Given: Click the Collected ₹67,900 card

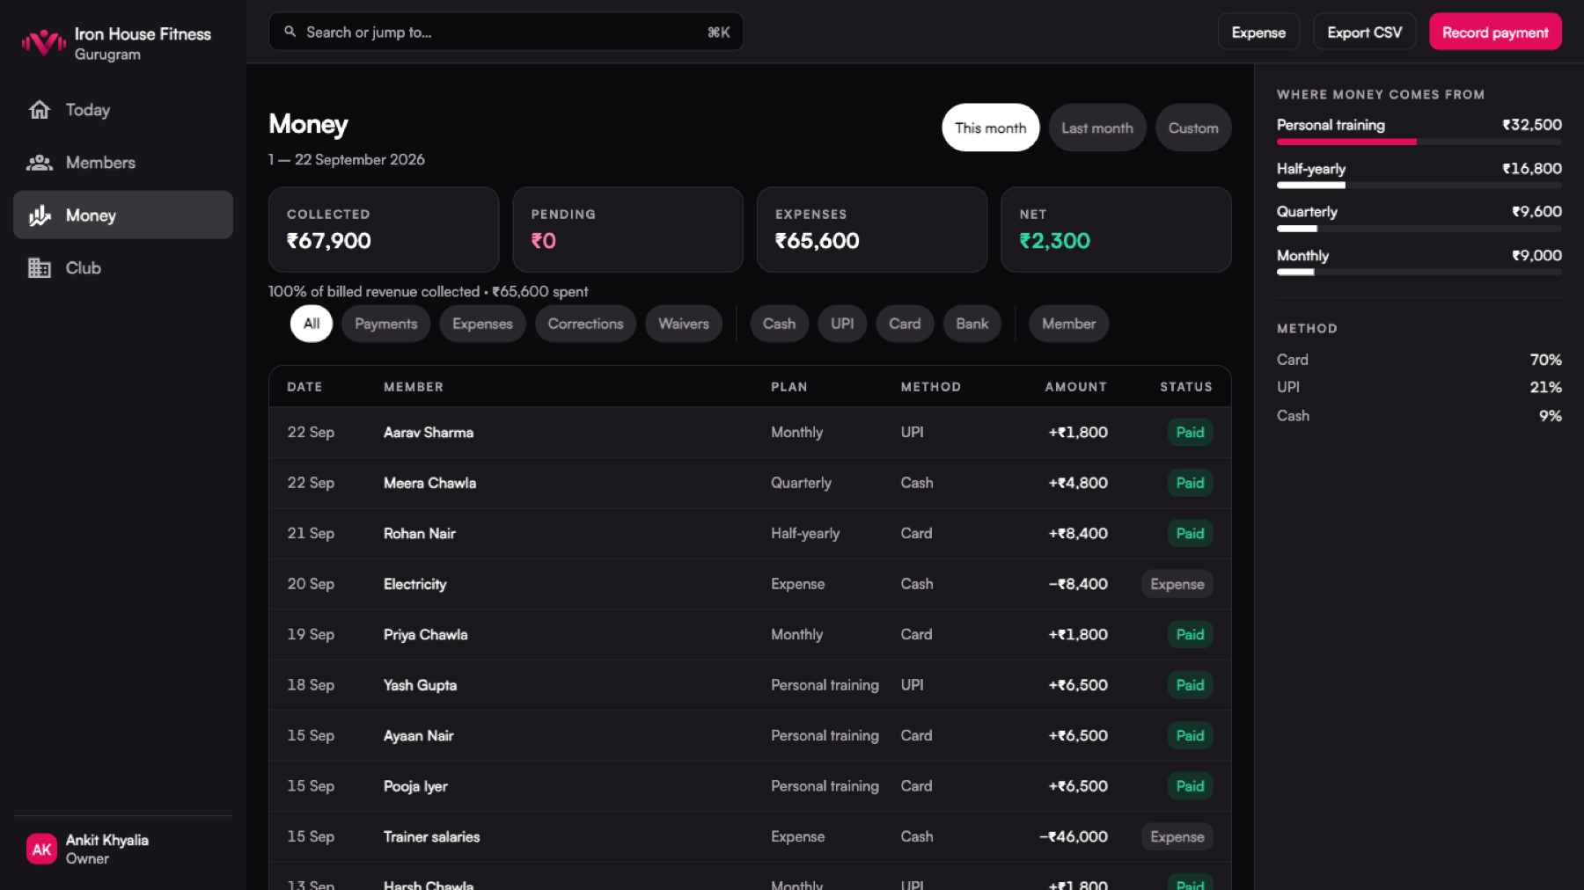Looking at the screenshot, I should pos(384,230).
